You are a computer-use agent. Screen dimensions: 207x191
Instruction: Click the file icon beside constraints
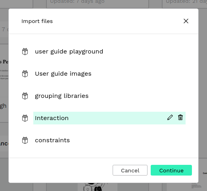coord(25,140)
